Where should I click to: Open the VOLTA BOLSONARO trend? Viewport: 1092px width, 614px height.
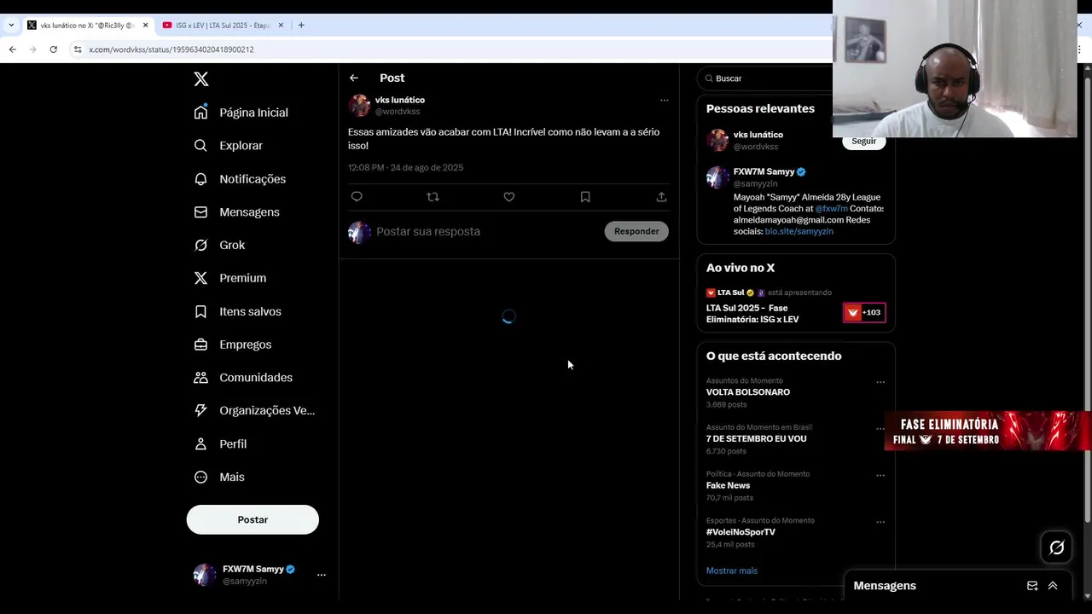click(x=748, y=392)
